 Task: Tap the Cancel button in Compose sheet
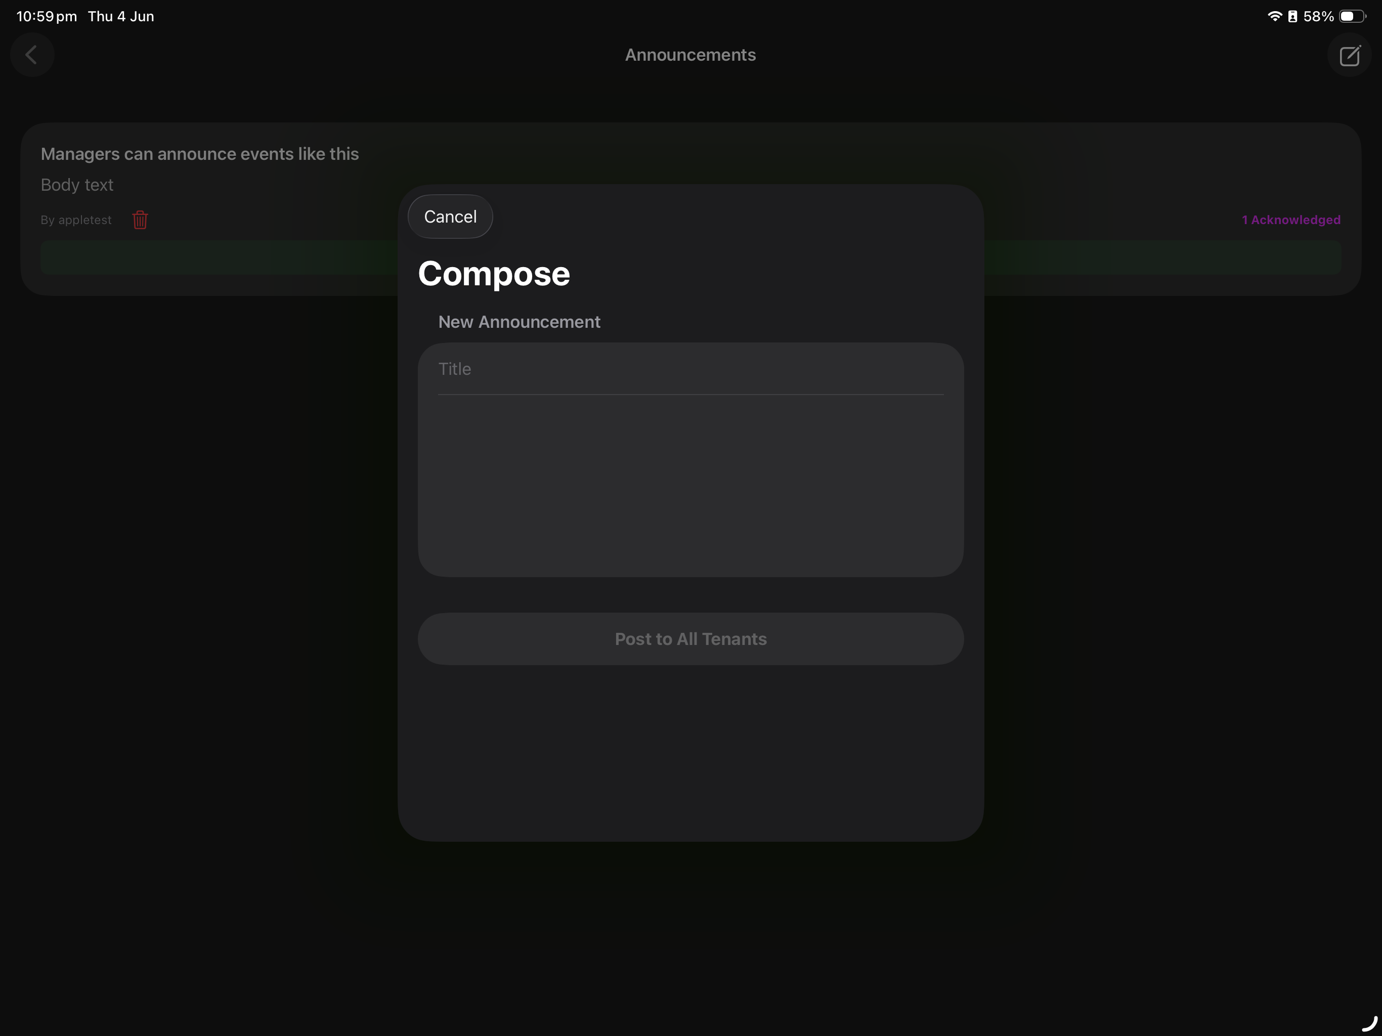coord(450,216)
